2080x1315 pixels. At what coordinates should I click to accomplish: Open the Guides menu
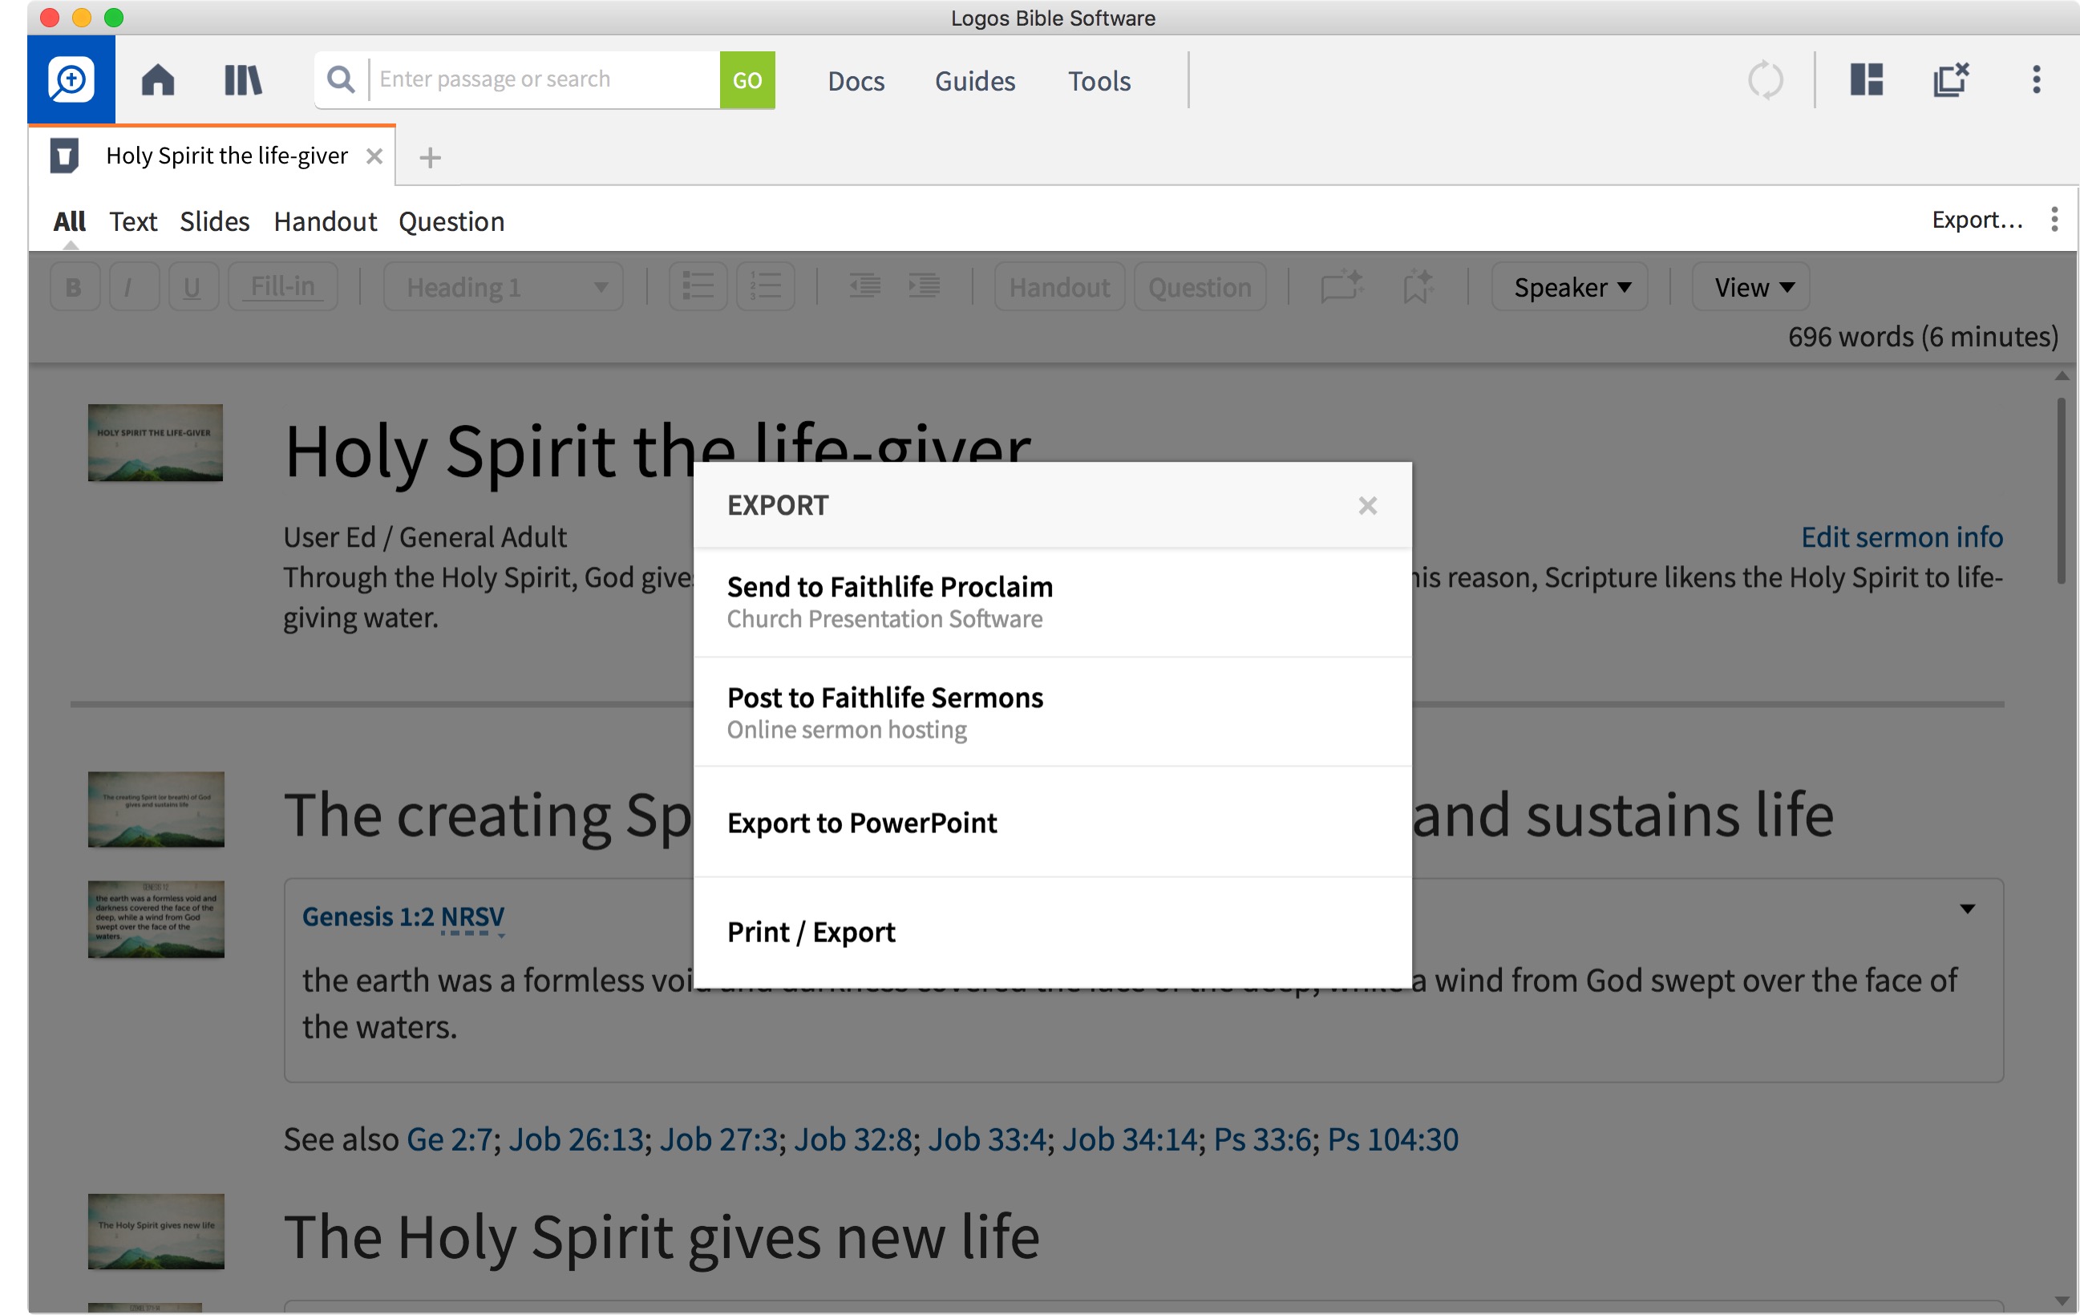[x=974, y=80]
